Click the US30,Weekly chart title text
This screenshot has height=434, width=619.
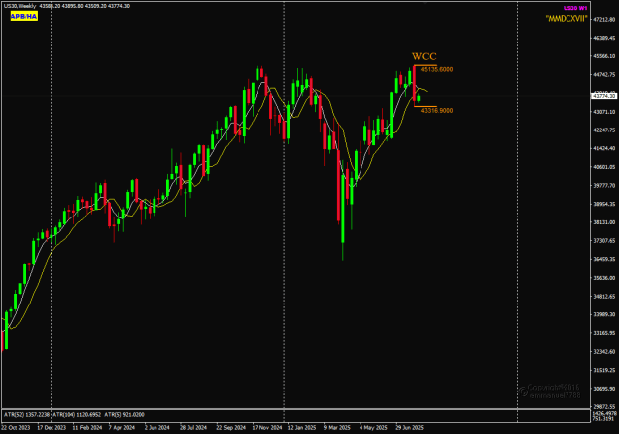20,6
